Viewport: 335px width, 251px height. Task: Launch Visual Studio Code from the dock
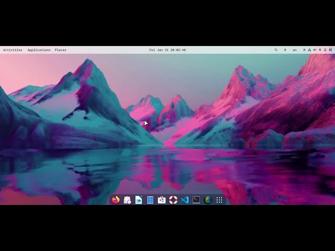click(185, 200)
